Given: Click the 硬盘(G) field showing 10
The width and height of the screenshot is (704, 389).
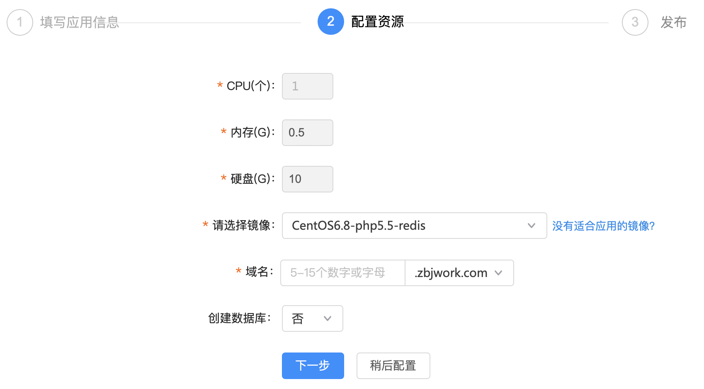Looking at the screenshot, I should coord(308,179).
